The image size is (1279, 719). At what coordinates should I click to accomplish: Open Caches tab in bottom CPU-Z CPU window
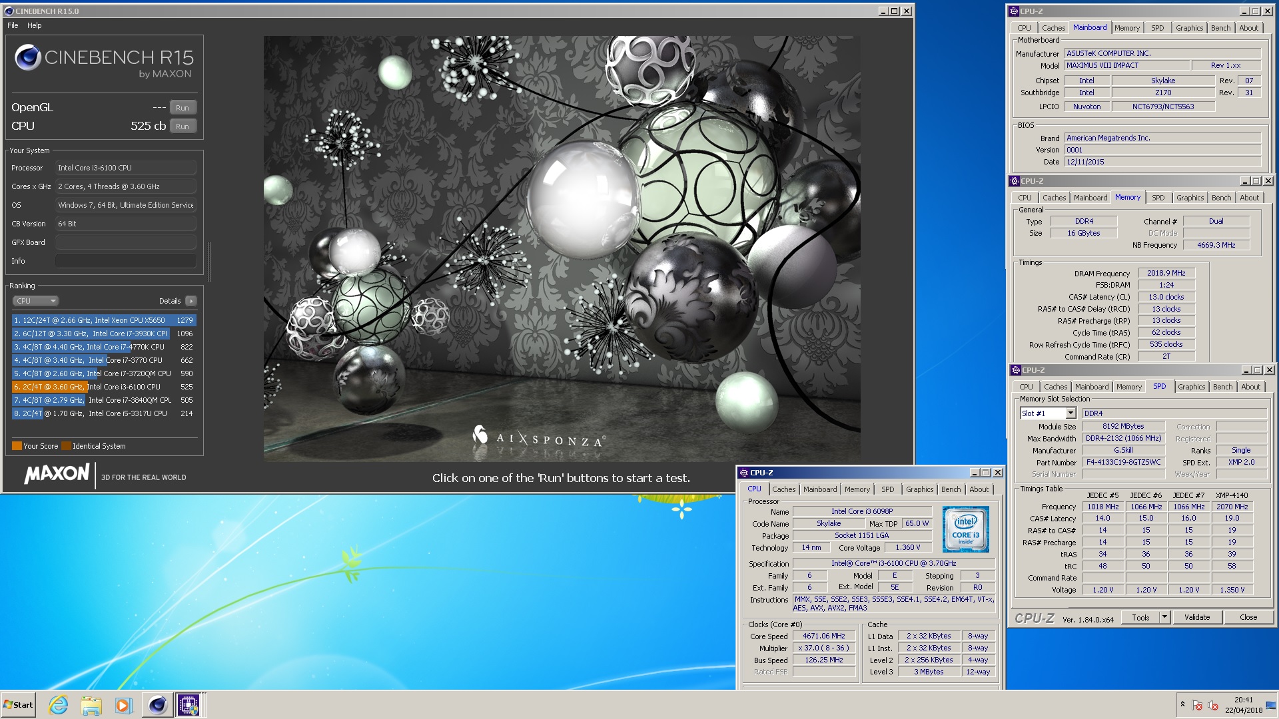pyautogui.click(x=783, y=489)
